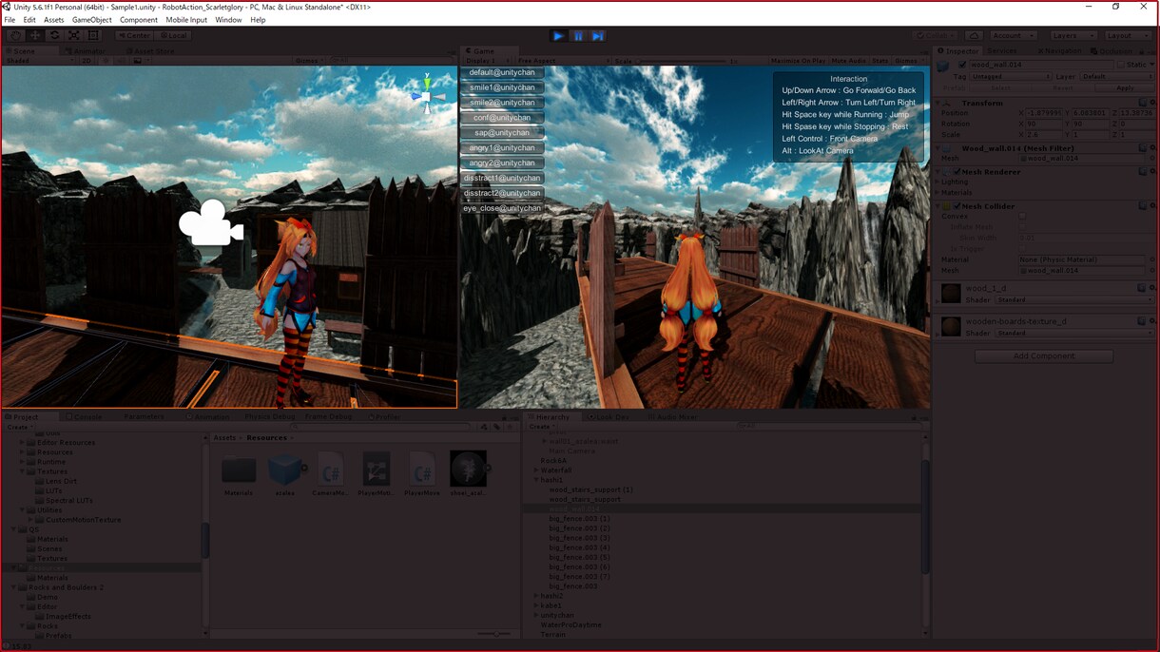Toggle the object active checkbox beside wood_wall.014
Image resolution: width=1160 pixels, height=652 pixels.
[962, 65]
